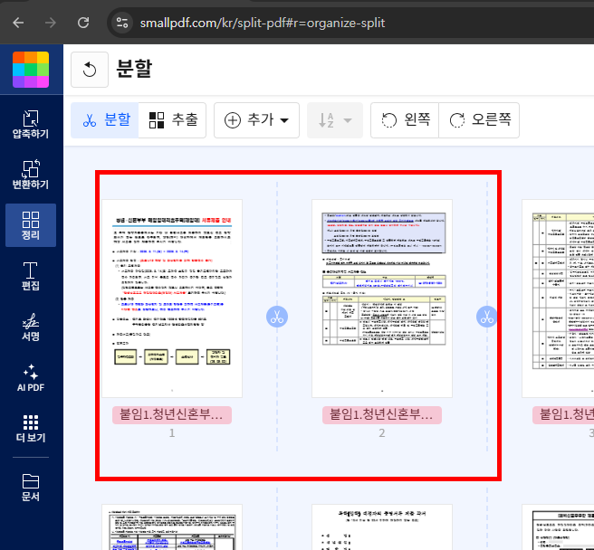Screen dimensions: 594x550
Task: Click the undo arrow button beside 분할 title
Action: coord(90,70)
